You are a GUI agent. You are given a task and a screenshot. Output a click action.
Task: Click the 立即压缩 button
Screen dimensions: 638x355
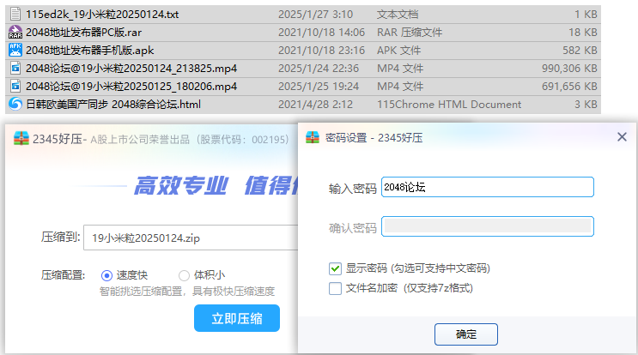(x=237, y=318)
